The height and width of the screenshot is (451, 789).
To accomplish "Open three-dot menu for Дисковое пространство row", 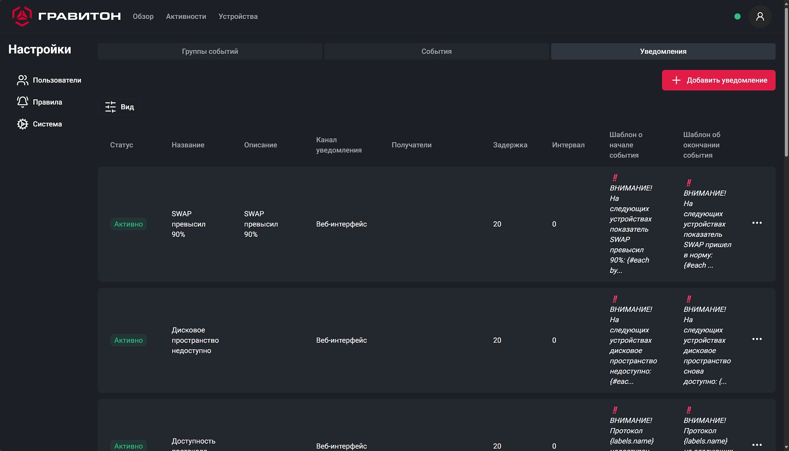I will tap(757, 339).
